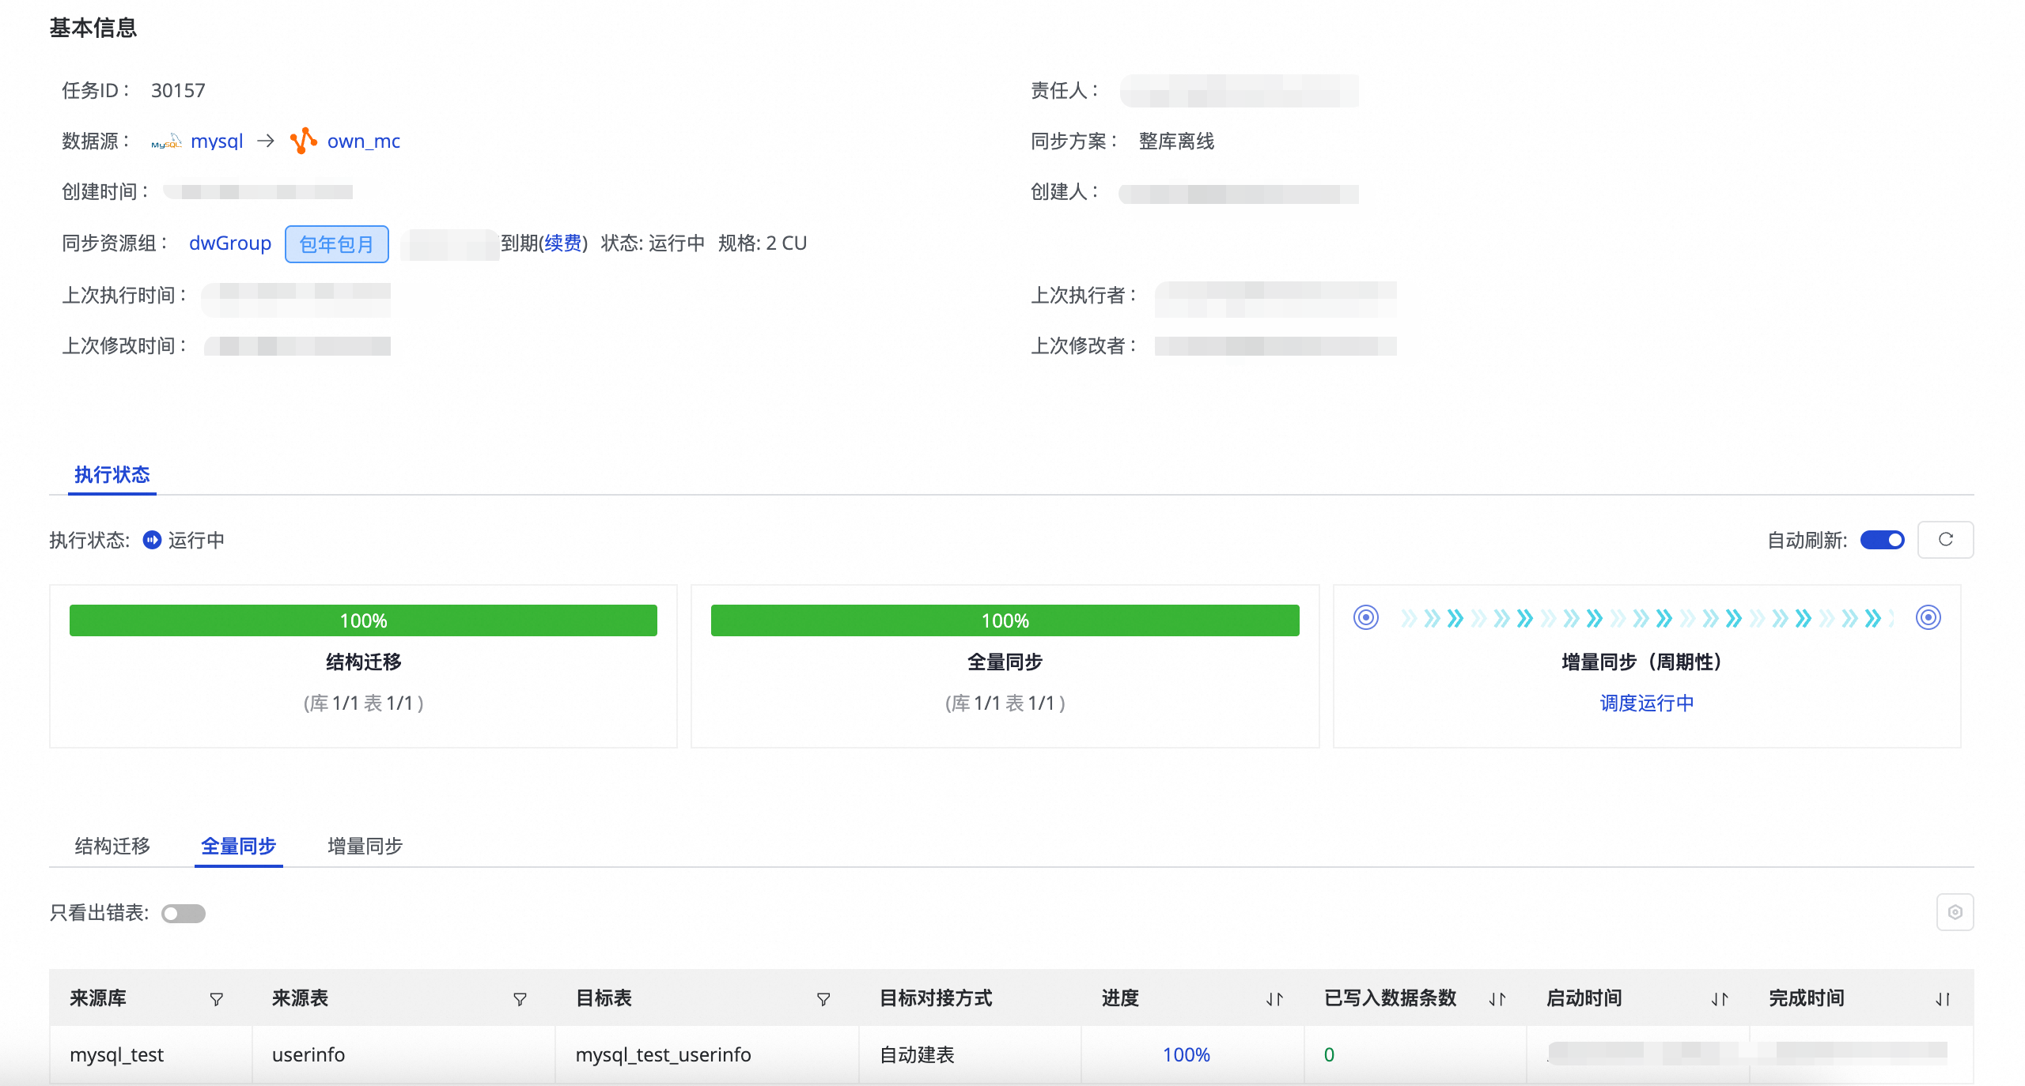Click the written rows value 0

[1329, 1054]
